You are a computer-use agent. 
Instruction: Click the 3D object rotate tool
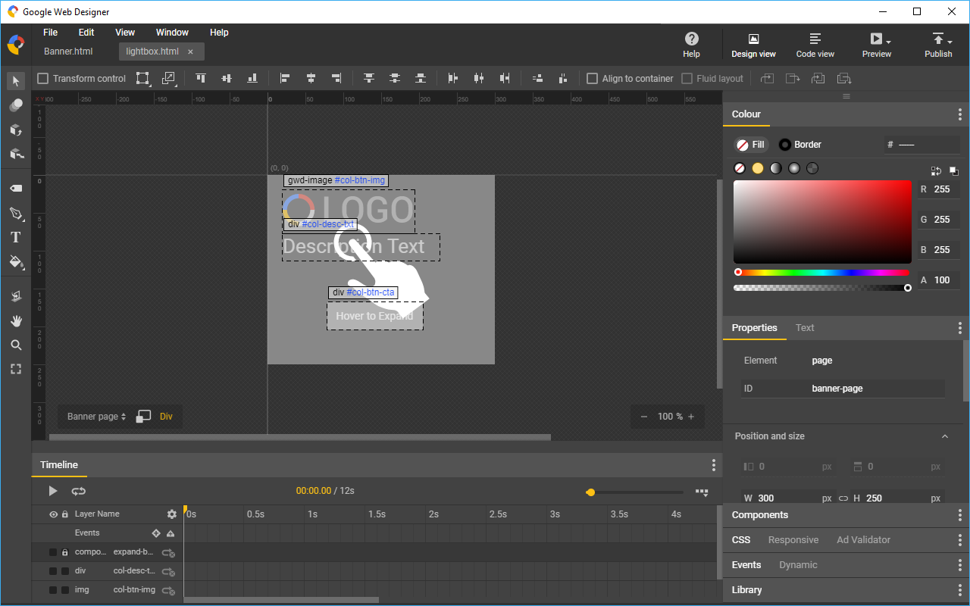(15, 130)
